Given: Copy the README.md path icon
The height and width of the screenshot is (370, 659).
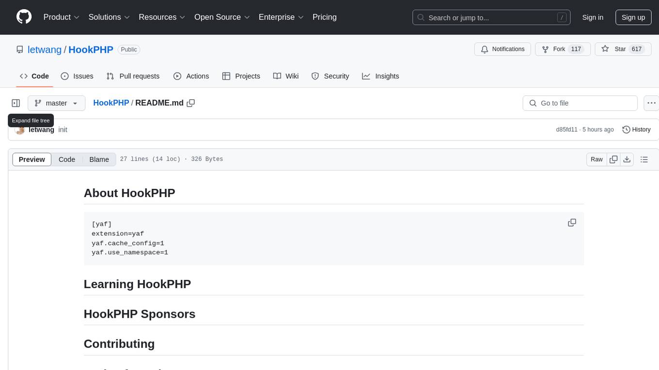Looking at the screenshot, I should coord(191,103).
